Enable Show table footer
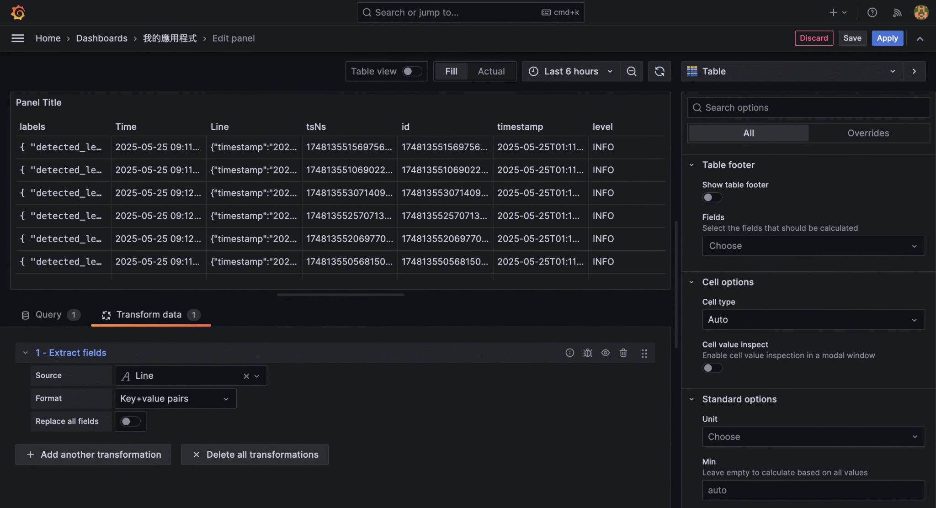This screenshot has height=508, width=936. (x=712, y=197)
